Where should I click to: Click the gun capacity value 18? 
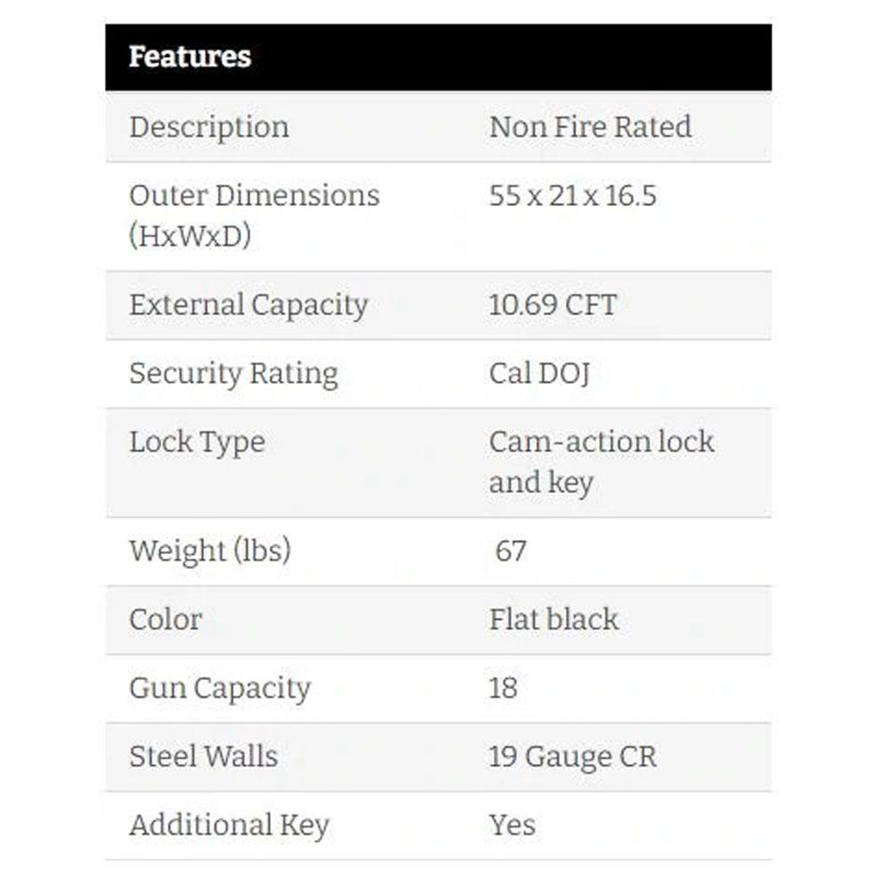[503, 688]
